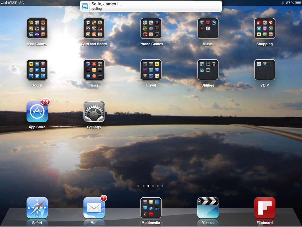Open the Multimedia folder in dock
This screenshot has height=227, width=302.
(x=151, y=208)
